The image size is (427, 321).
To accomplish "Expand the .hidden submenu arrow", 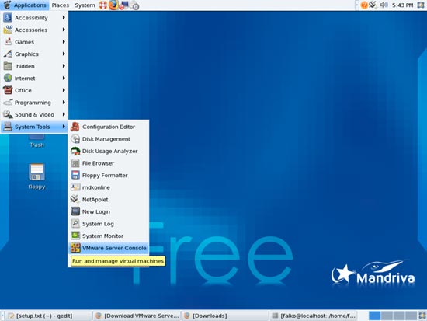I will coord(64,66).
